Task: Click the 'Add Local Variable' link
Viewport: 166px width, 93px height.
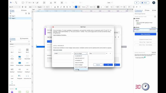Action: tap(58, 50)
